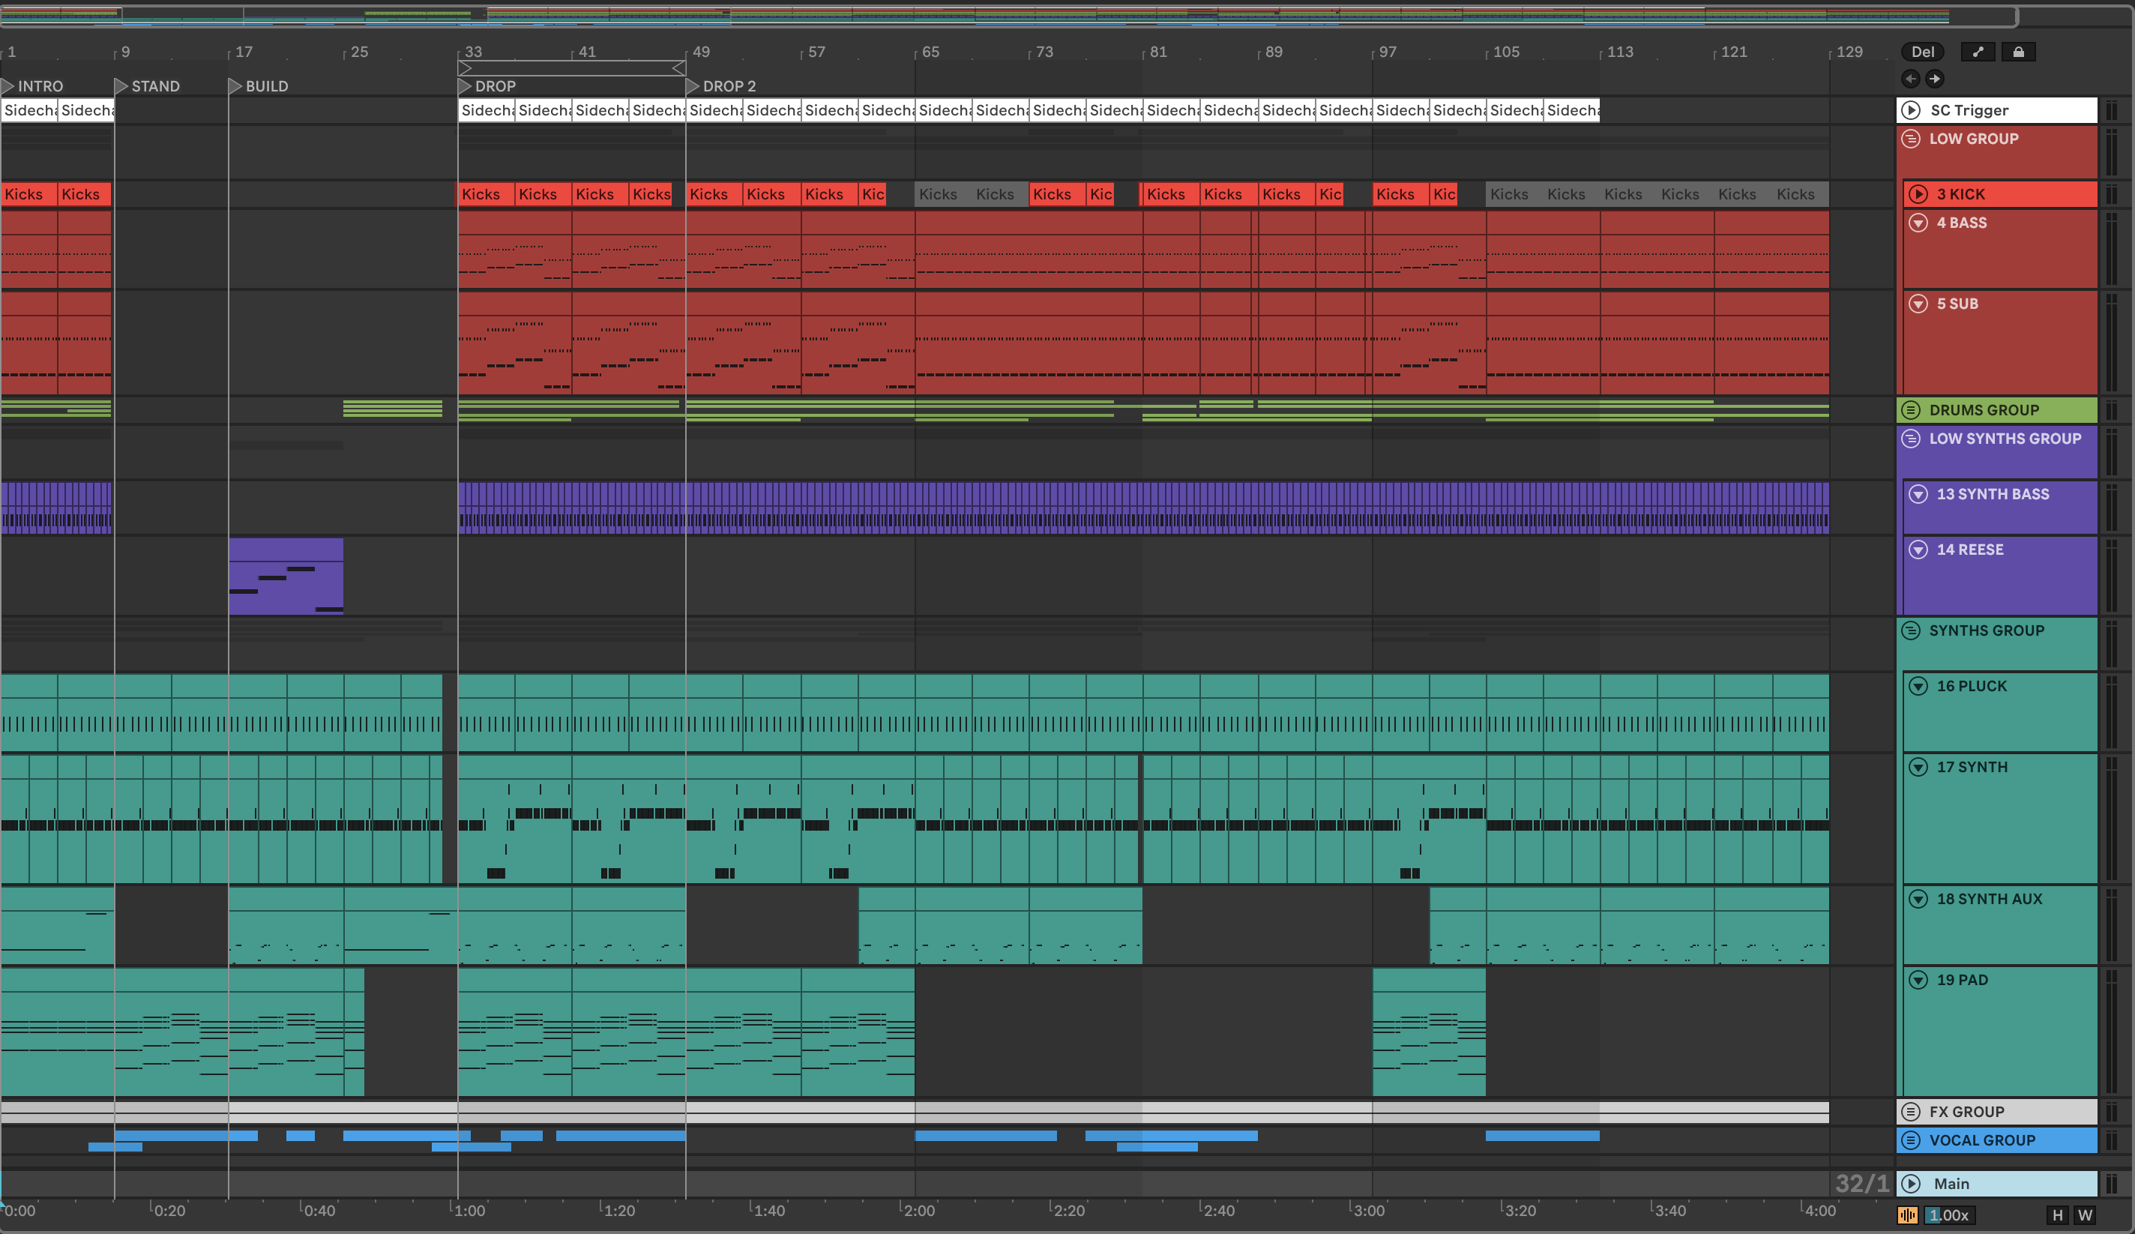Viewport: 2135px width, 1234px height.
Task: Jump to the DROP 2 locator marker
Action: point(693,86)
